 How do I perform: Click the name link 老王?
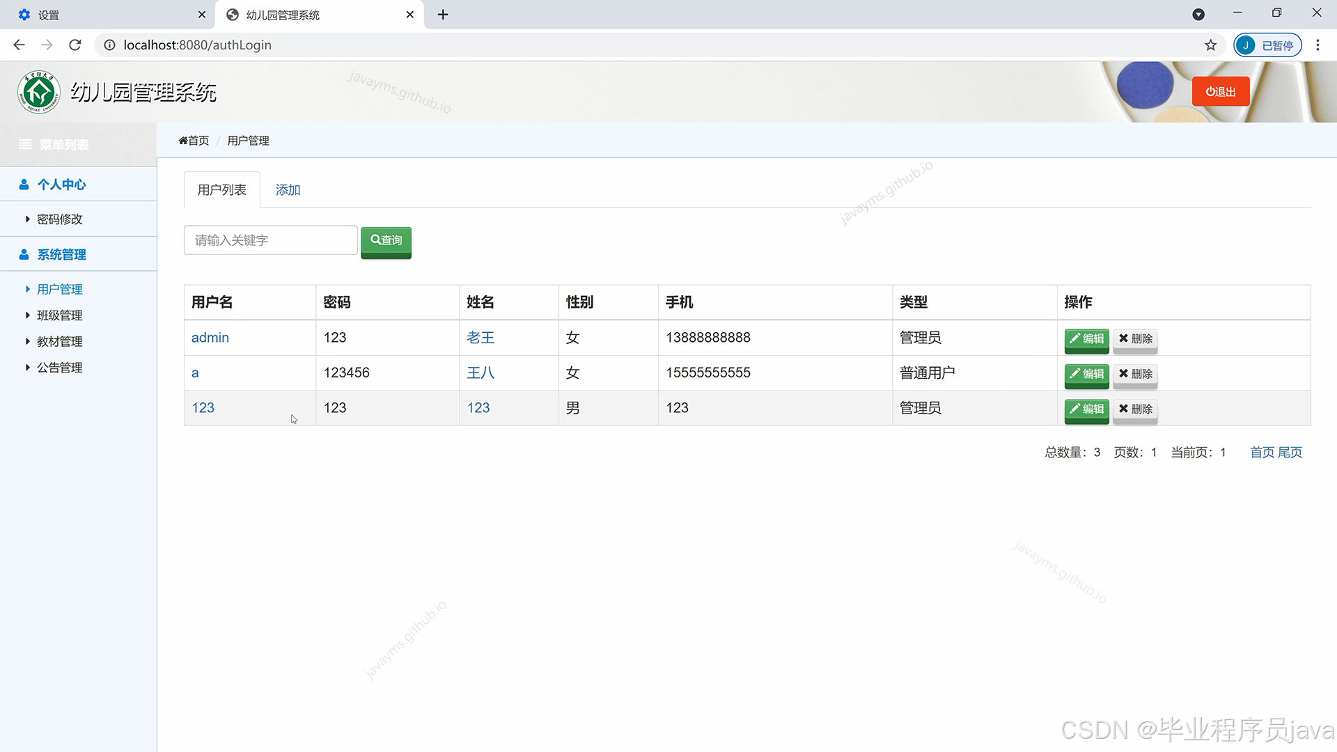[x=480, y=338]
